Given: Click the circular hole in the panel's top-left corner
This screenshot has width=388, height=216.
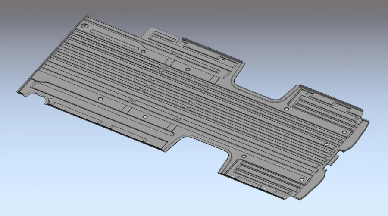Looking at the screenshot, I should 84,27.
